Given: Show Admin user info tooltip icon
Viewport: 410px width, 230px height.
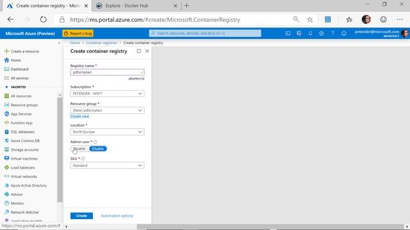Looking at the screenshot, I should point(95,142).
